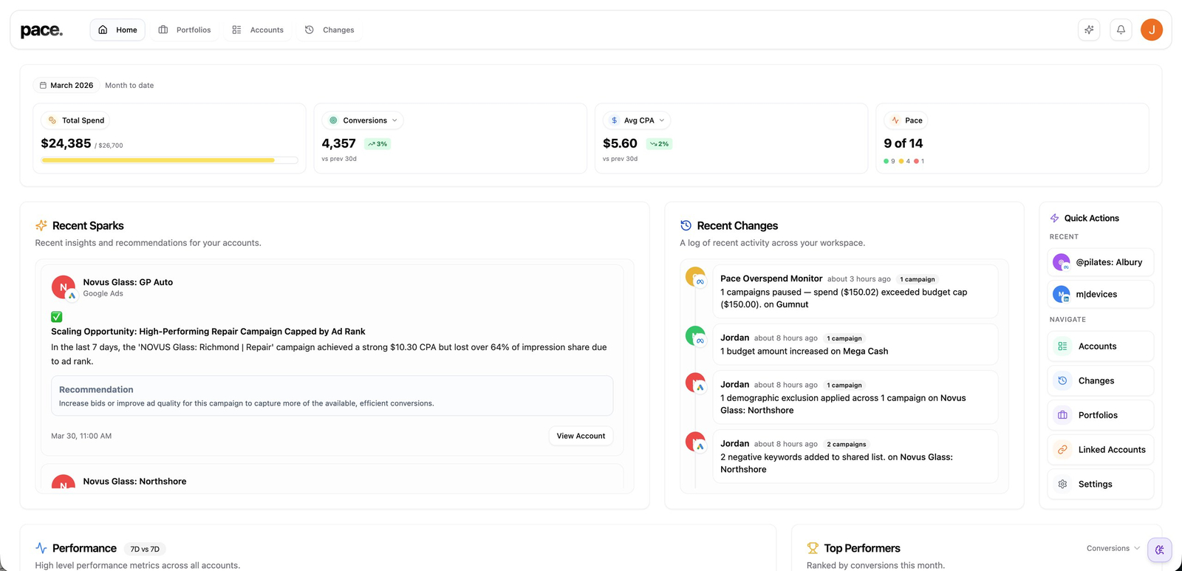Open the @pilates: Albury recent account
The width and height of the screenshot is (1182, 571).
click(x=1100, y=262)
